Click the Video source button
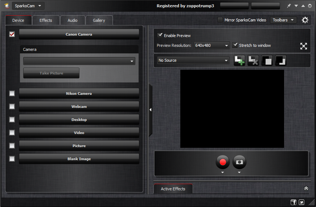316x207 pixels. 79,133
